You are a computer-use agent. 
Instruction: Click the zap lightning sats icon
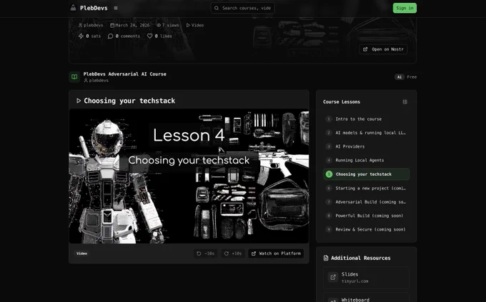tap(81, 36)
